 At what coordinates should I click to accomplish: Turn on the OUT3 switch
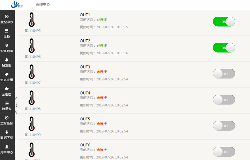pos(224,74)
